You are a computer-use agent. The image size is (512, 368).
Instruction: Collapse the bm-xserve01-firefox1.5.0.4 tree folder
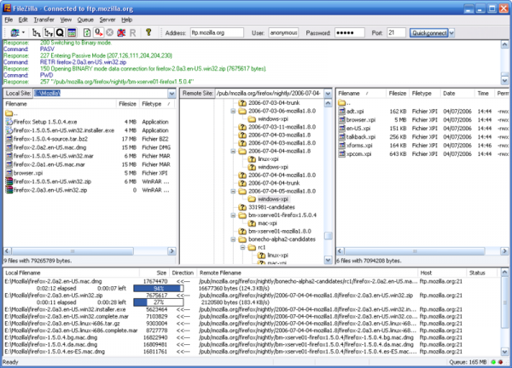coord(233,216)
